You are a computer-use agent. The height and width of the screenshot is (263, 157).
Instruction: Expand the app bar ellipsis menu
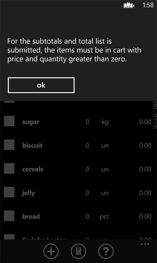(145, 244)
